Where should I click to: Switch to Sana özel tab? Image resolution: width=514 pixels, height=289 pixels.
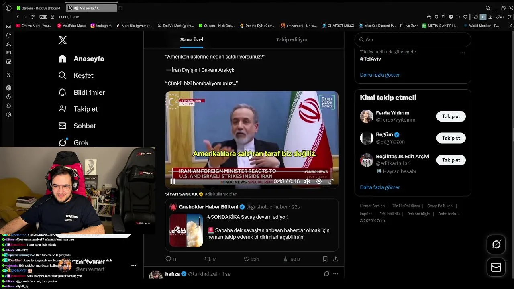coord(192,39)
